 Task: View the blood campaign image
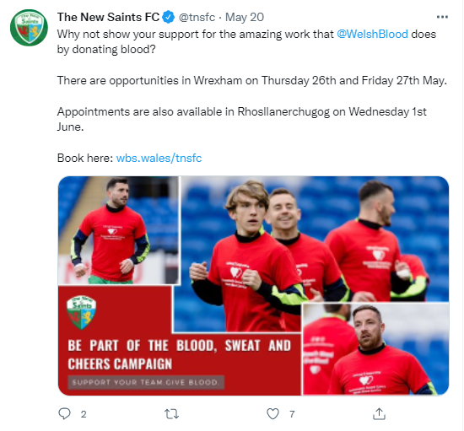point(253,285)
